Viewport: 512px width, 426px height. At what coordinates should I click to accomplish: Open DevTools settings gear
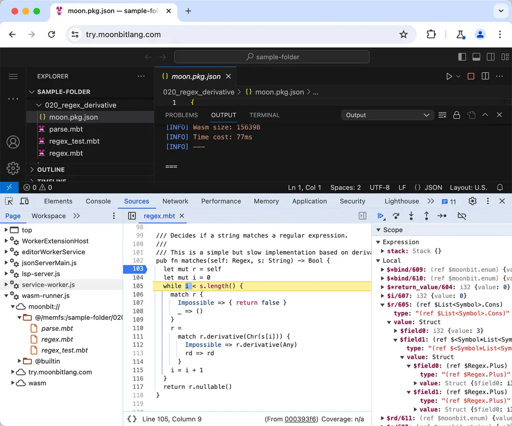(472, 201)
